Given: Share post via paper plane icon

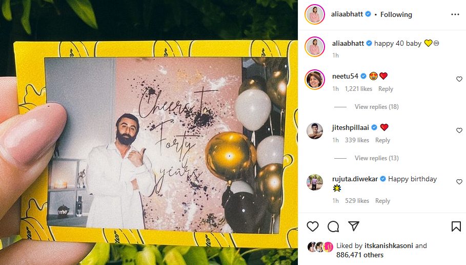Looking at the screenshot, I should [354, 226].
